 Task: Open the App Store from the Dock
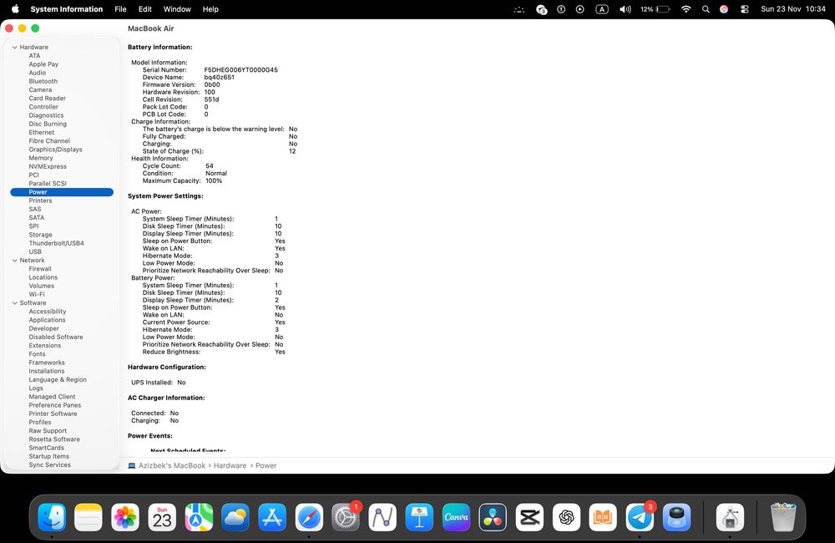pos(272,517)
